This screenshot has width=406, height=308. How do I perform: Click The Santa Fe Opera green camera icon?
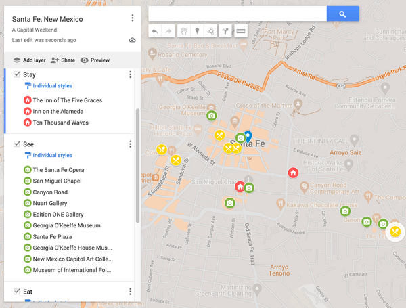(28, 170)
